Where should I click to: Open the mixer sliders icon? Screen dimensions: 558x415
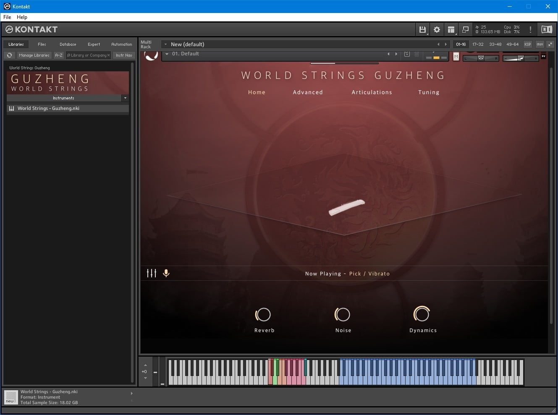(151, 273)
